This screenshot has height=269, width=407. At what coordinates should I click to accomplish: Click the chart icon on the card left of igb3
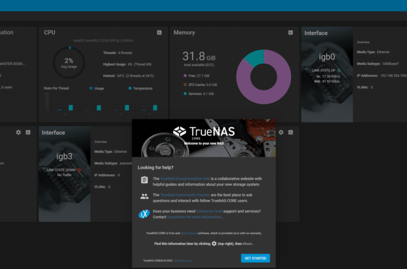(x=28, y=132)
